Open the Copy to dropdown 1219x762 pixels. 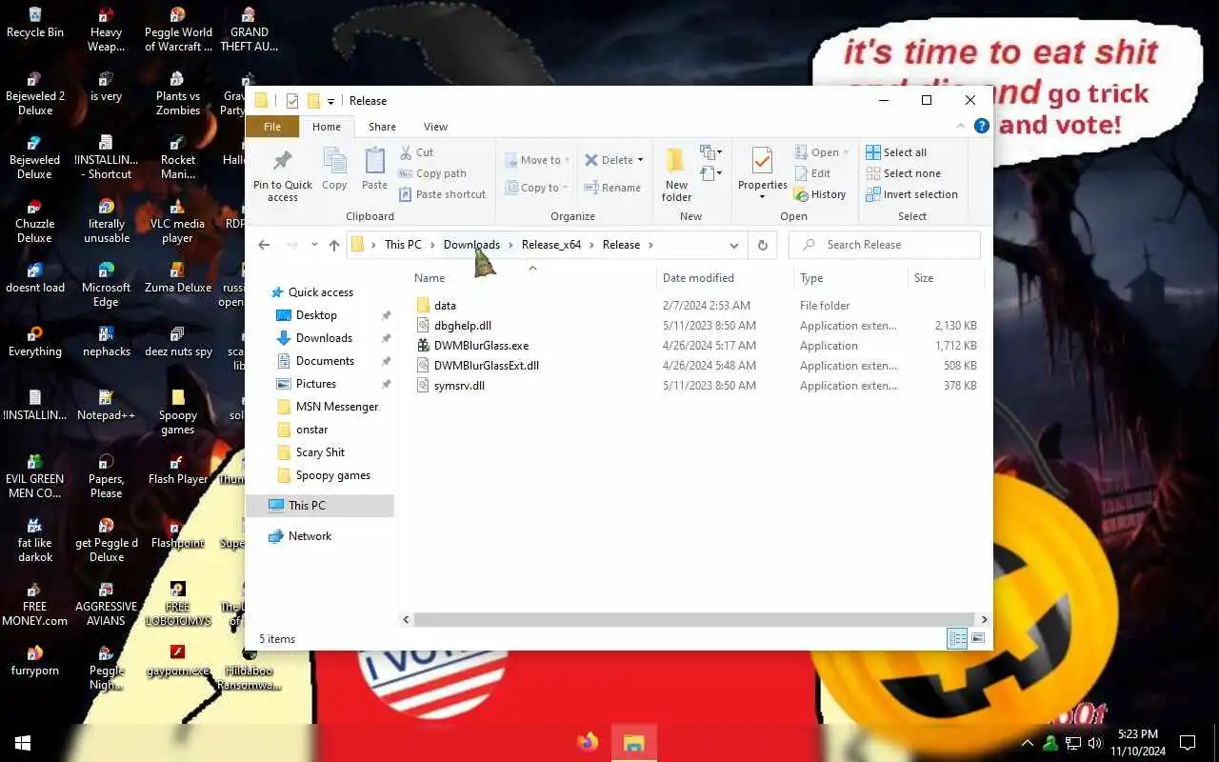click(x=537, y=188)
